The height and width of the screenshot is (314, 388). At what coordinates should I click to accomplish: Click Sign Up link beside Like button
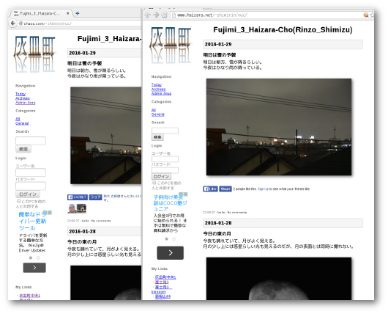coord(263,189)
